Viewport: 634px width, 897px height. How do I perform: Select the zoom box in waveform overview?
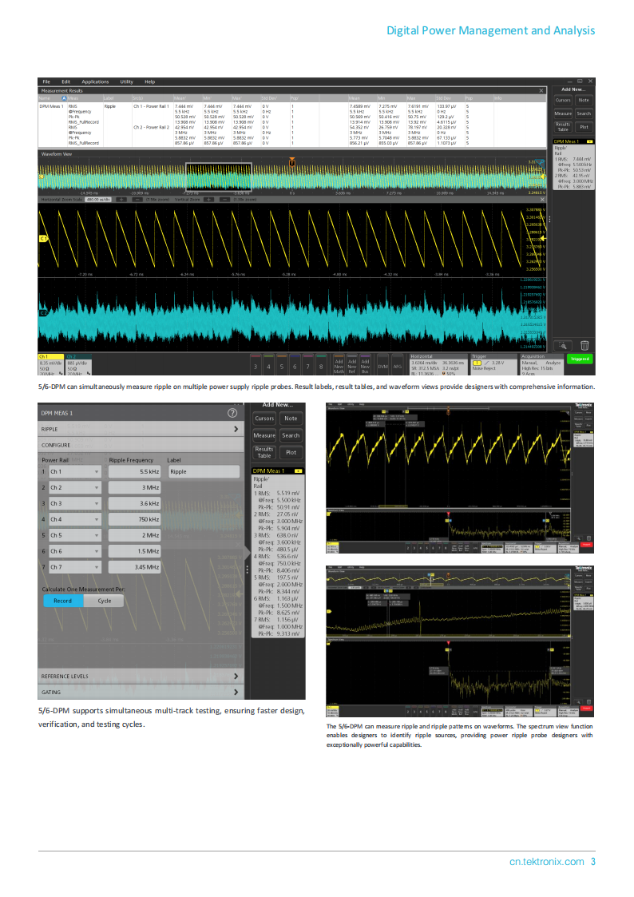[218, 177]
